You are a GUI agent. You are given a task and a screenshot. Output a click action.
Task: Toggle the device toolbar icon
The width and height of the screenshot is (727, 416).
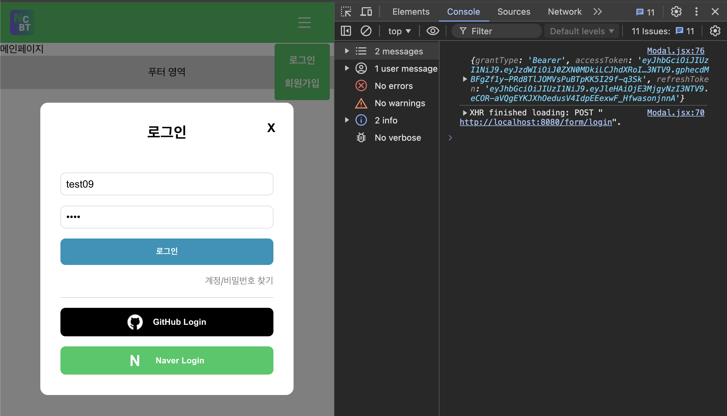[x=366, y=12]
